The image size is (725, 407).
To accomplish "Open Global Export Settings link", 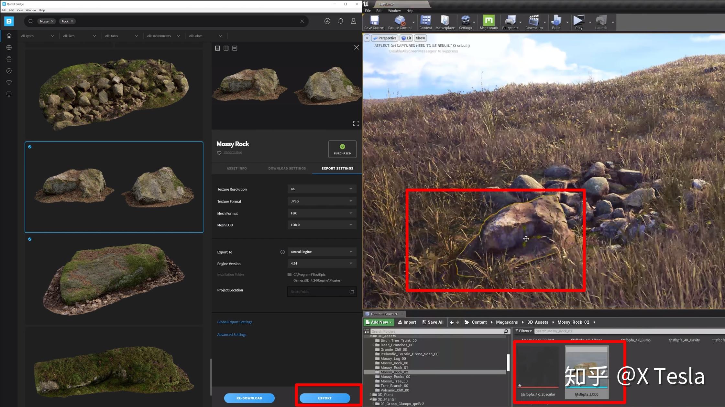I will click(x=235, y=322).
